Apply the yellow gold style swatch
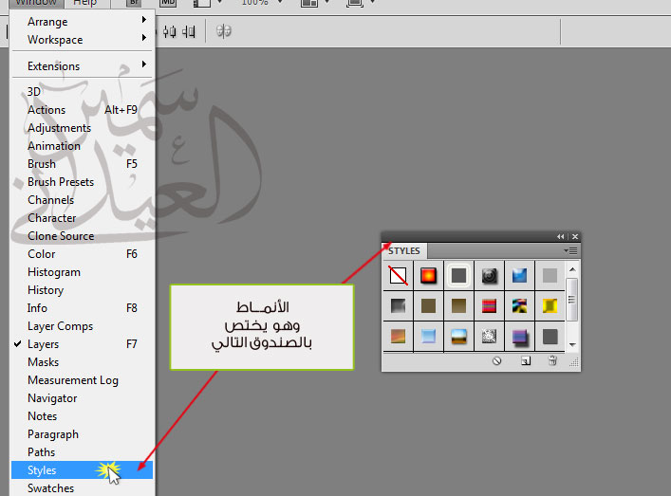The width and height of the screenshot is (671, 496). [x=550, y=306]
